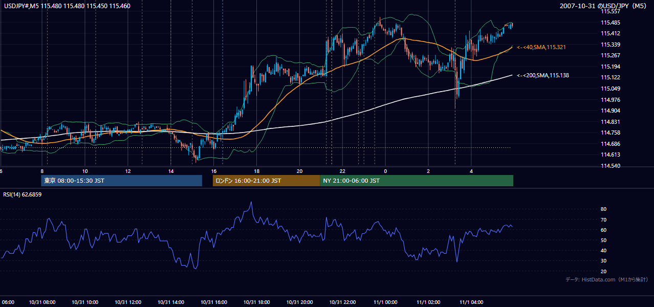Click the London session bar 16:00-21:00 JST
Image resolution: width=654 pixels, height=307 pixels.
coord(266,181)
